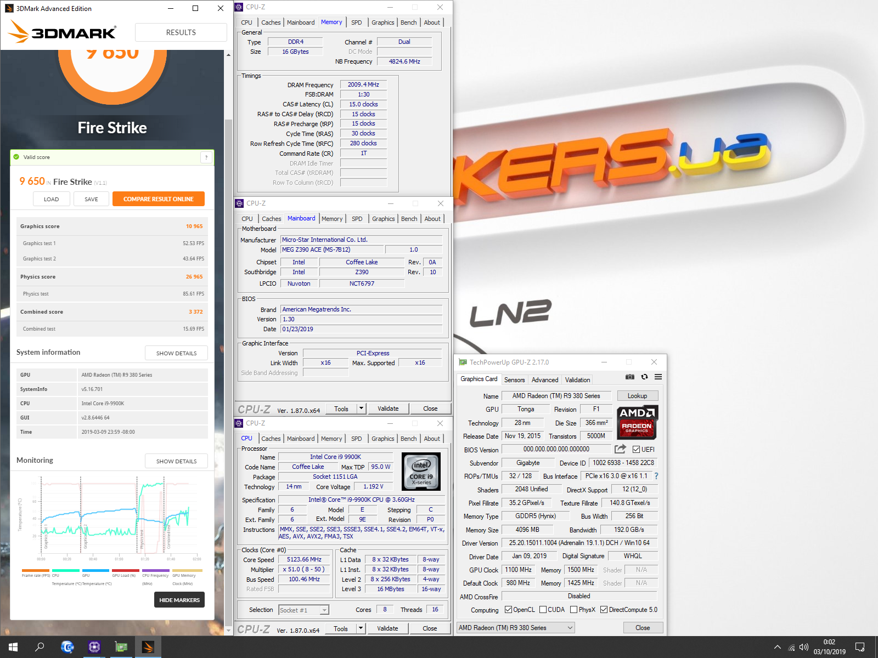The height and width of the screenshot is (658, 878).
Task: Click the RESULTS field in 3DMark header
Action: (181, 32)
